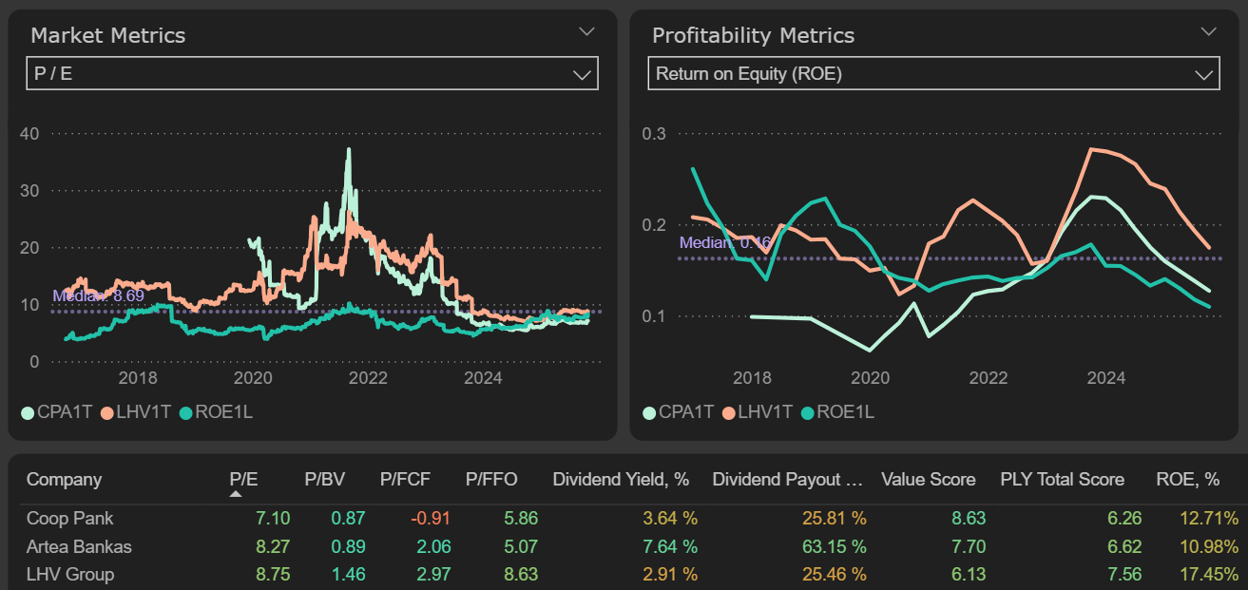
Task: Click LHV1T legend marker in Profitability Metrics
Action: (x=728, y=412)
